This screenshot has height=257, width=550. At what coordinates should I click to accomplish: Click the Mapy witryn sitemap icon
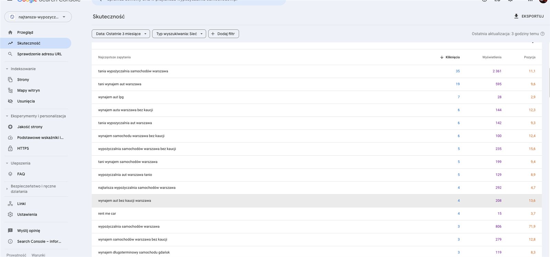click(x=10, y=90)
